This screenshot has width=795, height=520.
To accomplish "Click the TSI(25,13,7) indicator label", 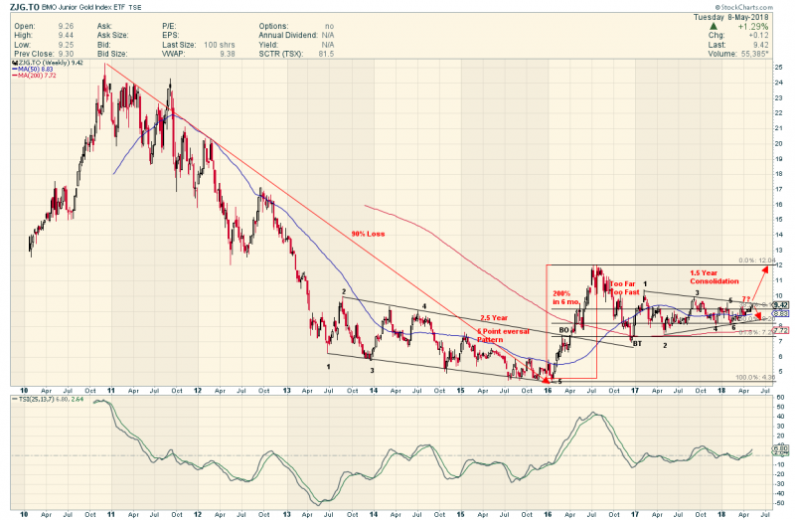I will (x=39, y=400).
